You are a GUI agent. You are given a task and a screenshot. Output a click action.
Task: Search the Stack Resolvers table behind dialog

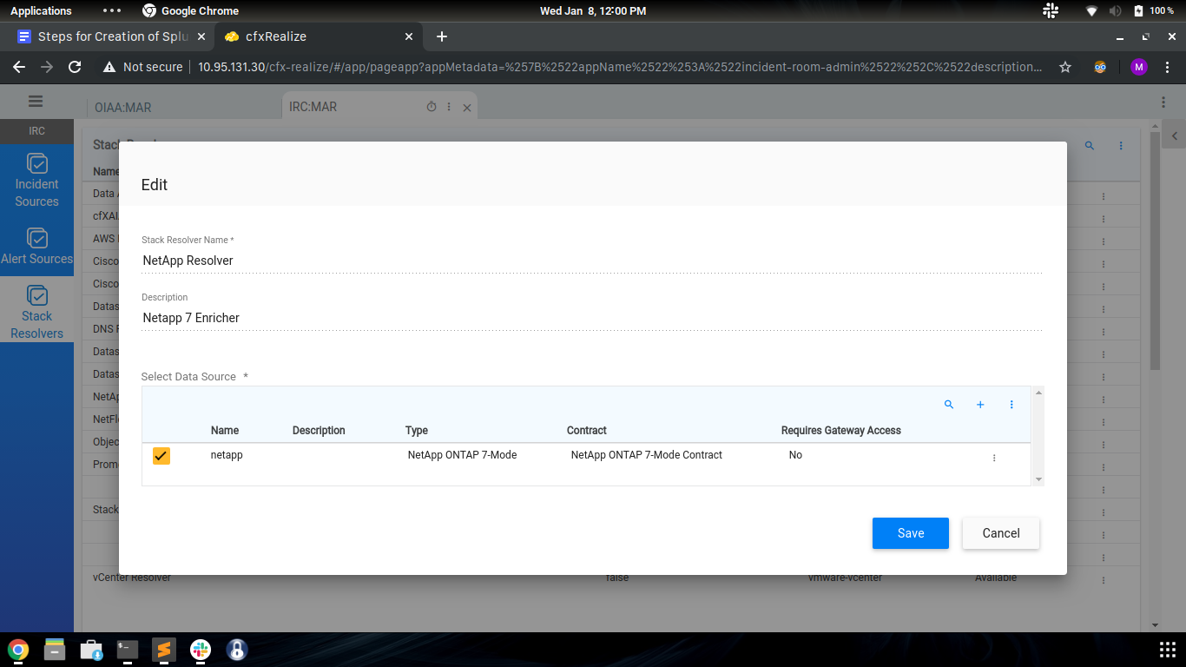1090,146
